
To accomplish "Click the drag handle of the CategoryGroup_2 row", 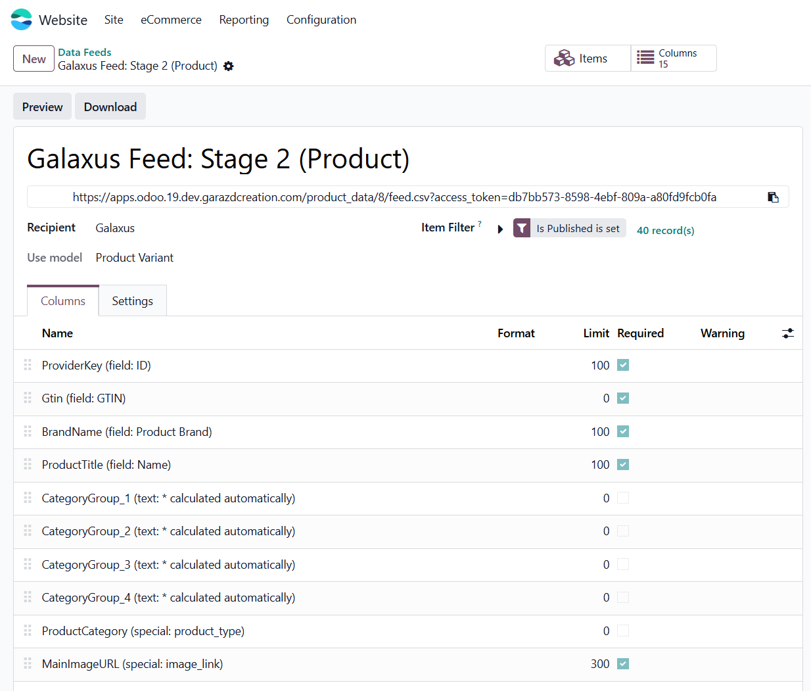I will (28, 531).
